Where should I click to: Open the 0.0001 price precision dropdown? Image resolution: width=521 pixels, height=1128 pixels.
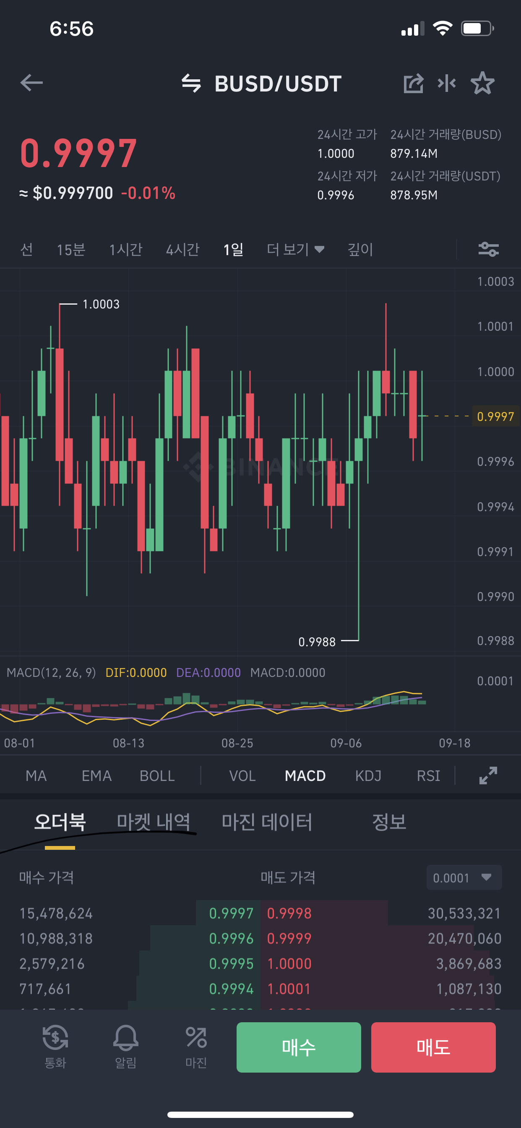click(464, 877)
